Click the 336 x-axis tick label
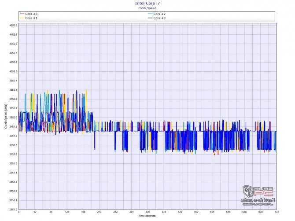This screenshot has width=295, height=221. (x=147, y=212)
